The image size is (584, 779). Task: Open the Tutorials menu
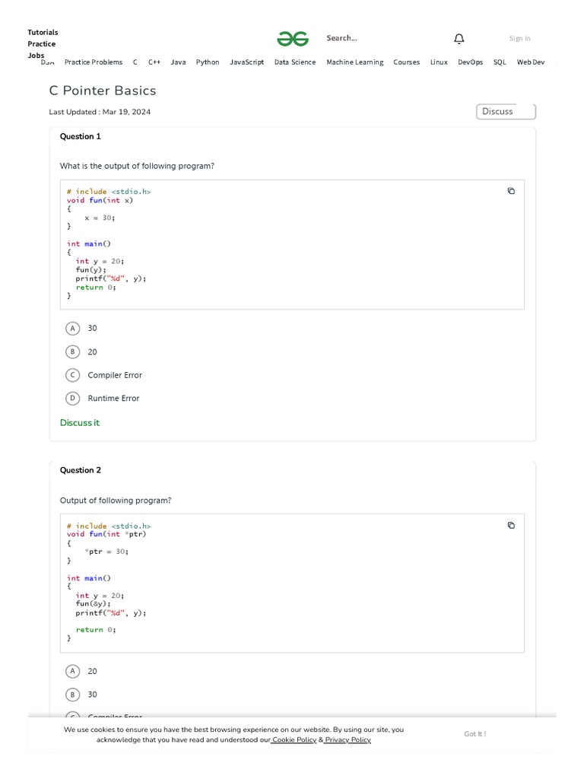43,32
